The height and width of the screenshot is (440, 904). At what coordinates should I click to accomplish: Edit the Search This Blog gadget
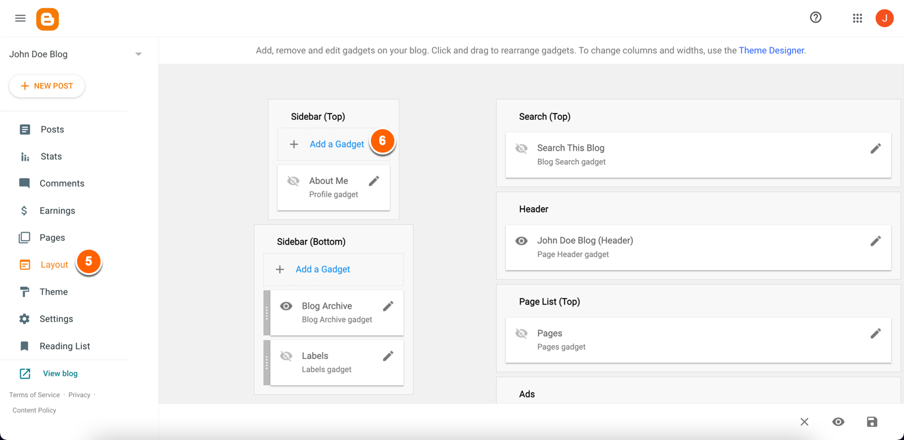[x=875, y=149]
